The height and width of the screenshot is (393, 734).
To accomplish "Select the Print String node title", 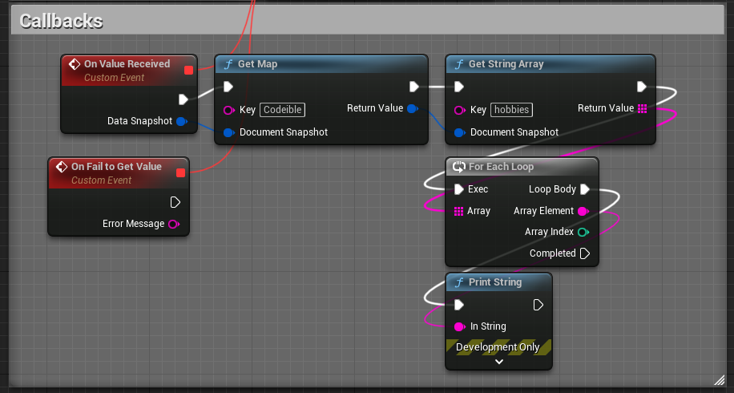I will coord(495,282).
